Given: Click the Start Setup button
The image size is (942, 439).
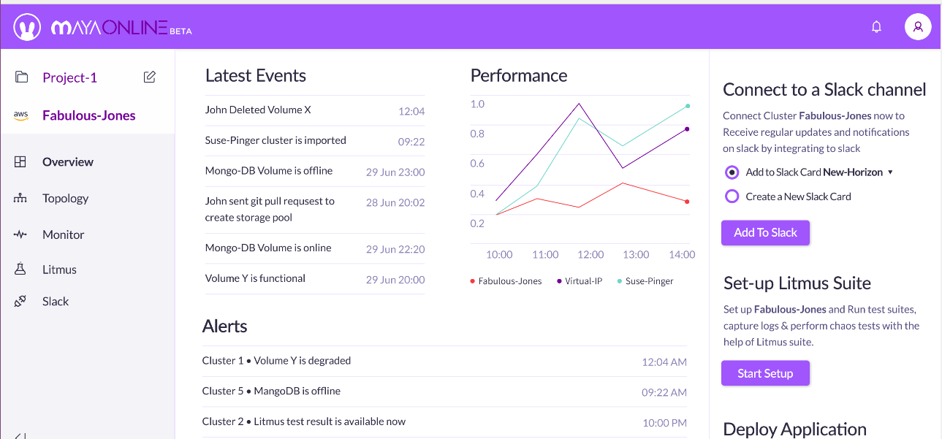Looking at the screenshot, I should 765,373.
